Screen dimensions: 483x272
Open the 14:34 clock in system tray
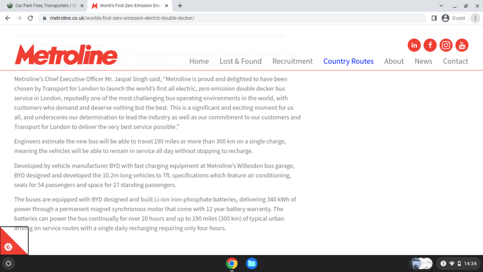tap(470, 263)
